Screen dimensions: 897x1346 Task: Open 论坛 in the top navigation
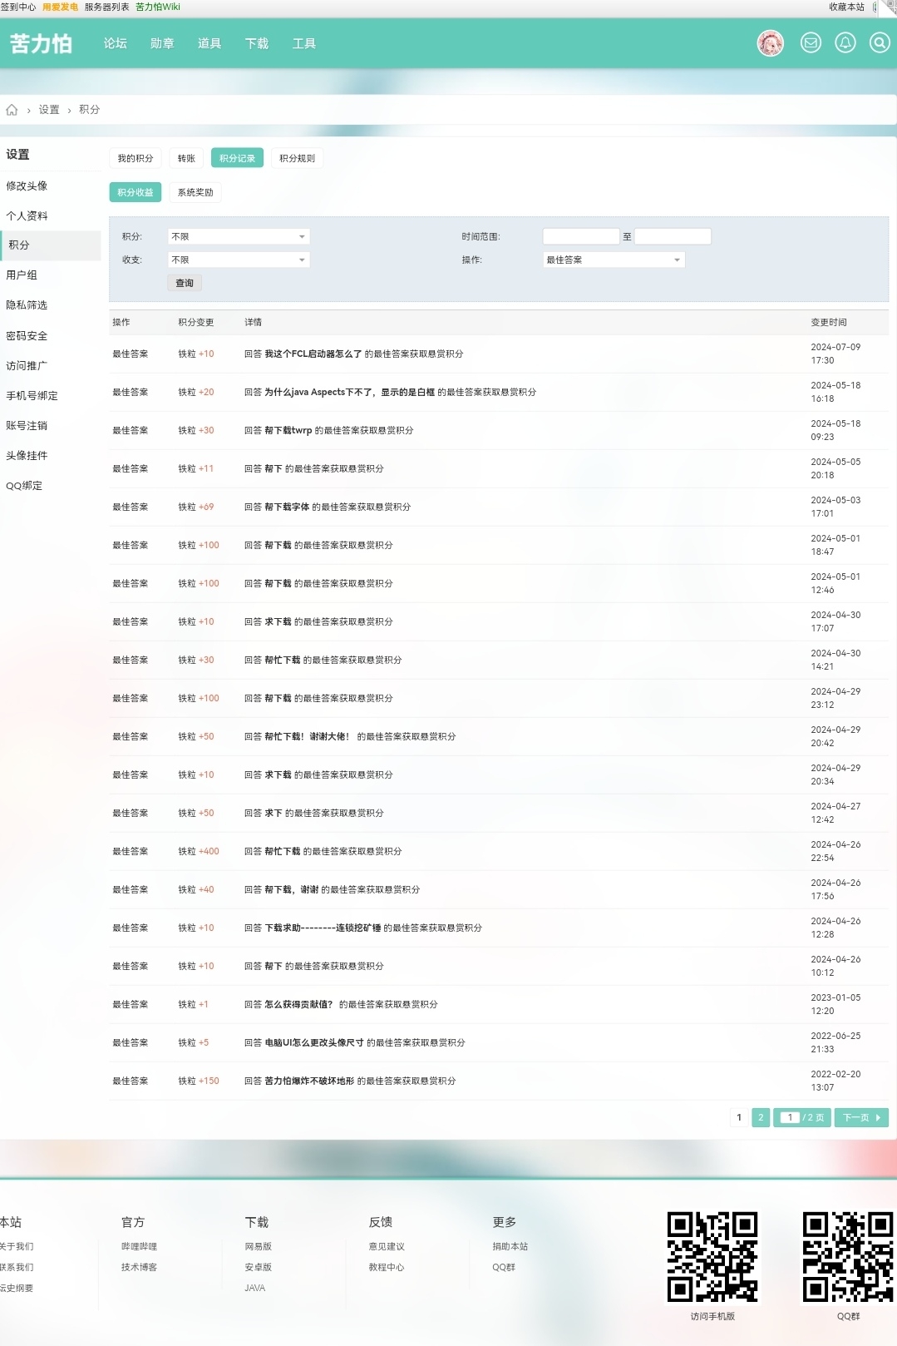116,43
